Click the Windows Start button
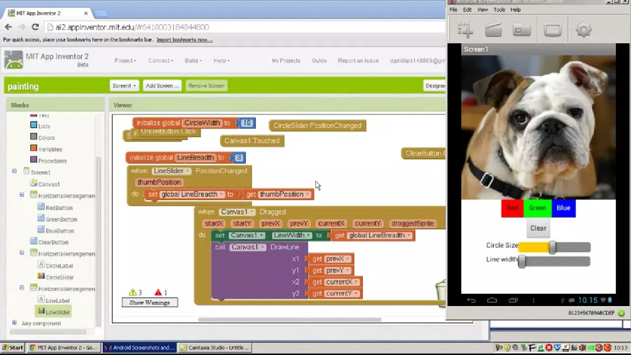 click(x=13, y=348)
